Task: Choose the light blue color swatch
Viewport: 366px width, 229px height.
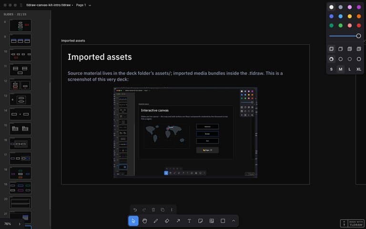Action: point(341,16)
